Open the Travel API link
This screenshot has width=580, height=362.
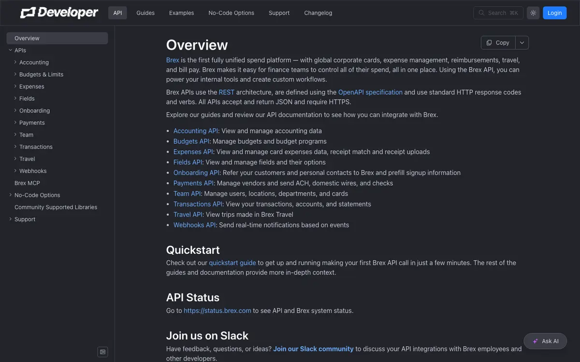pyautogui.click(x=188, y=214)
